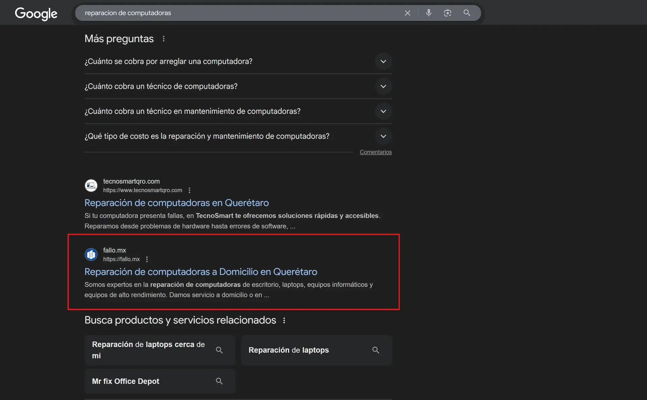This screenshot has width=647, height=400.
Task: Open search by image camera icon
Action: coord(448,13)
